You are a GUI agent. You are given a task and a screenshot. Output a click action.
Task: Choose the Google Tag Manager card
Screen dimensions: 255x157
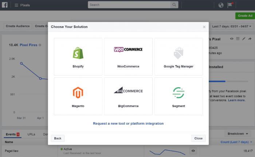click(x=178, y=57)
